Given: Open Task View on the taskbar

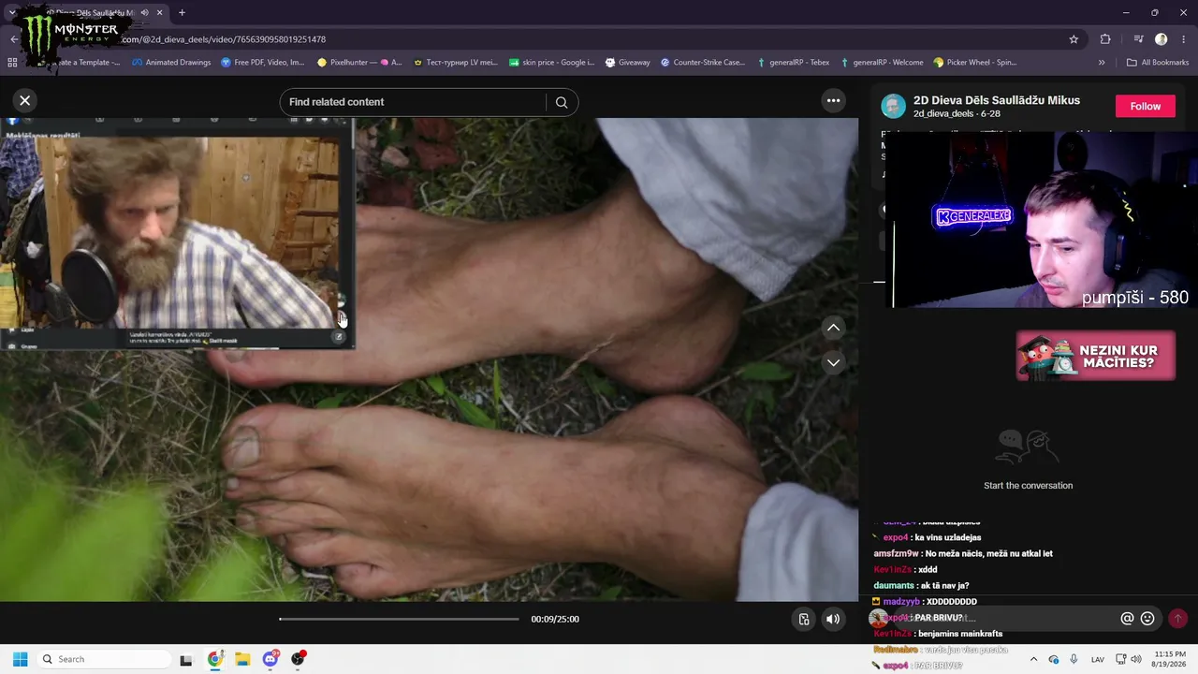Looking at the screenshot, I should (x=186, y=659).
